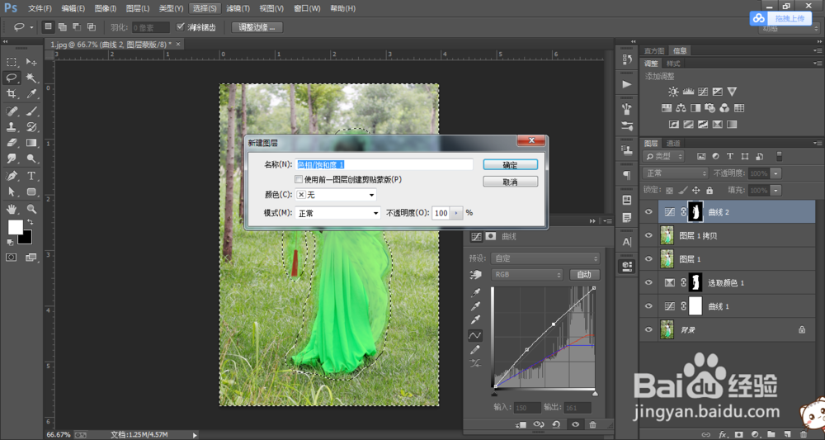This screenshot has width=825, height=440.
Task: Switch to the 直方图 tab
Action: tap(654, 50)
